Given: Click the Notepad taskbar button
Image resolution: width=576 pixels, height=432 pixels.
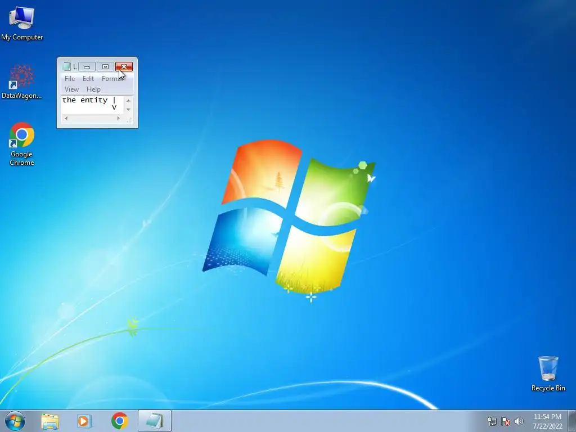Looking at the screenshot, I should pyautogui.click(x=155, y=421).
